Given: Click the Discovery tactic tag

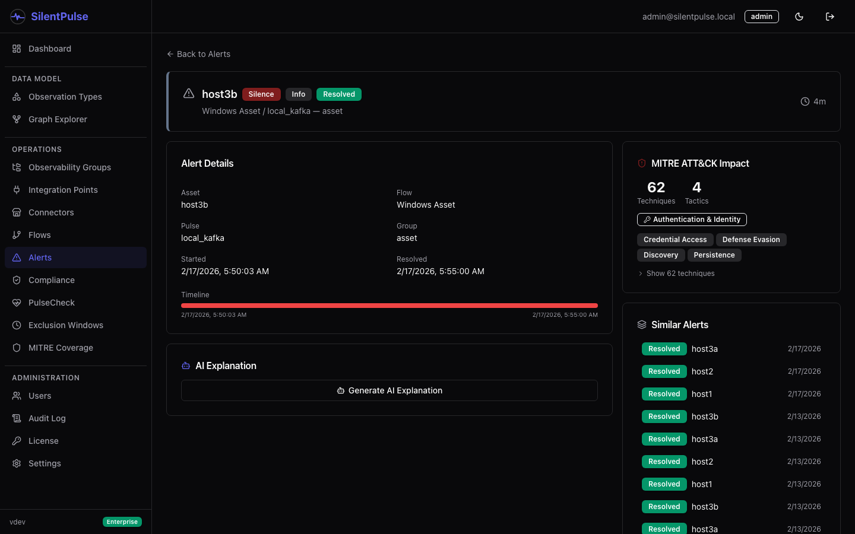Looking at the screenshot, I should click(x=661, y=255).
